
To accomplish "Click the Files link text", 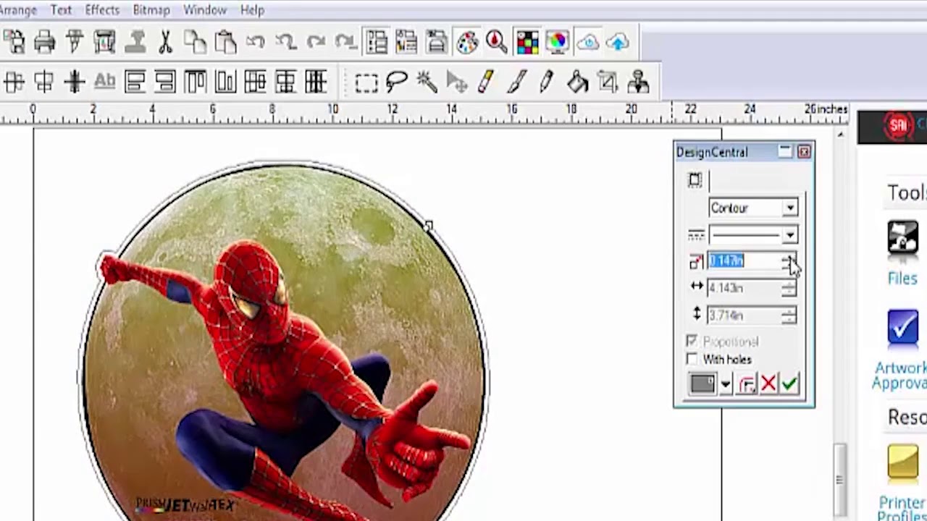I will coord(902,279).
